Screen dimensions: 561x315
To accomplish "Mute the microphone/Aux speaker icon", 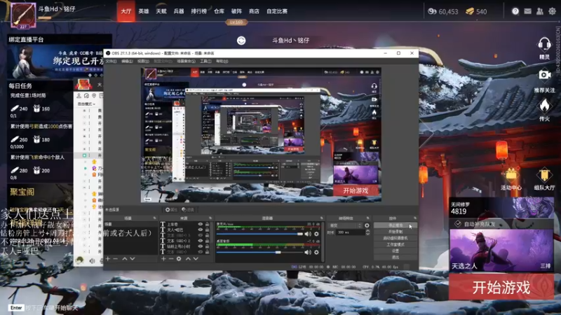I will point(308,234).
